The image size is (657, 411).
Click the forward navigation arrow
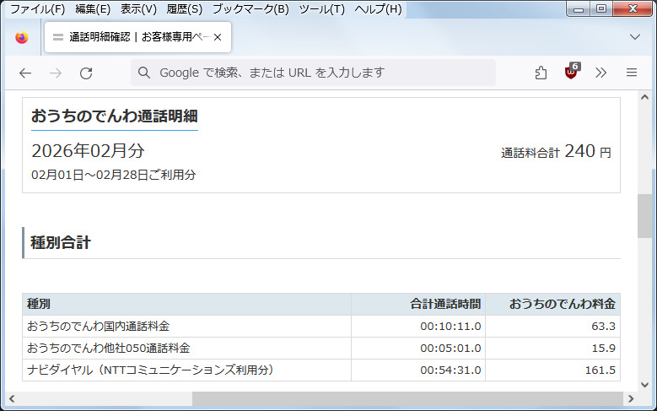[56, 73]
